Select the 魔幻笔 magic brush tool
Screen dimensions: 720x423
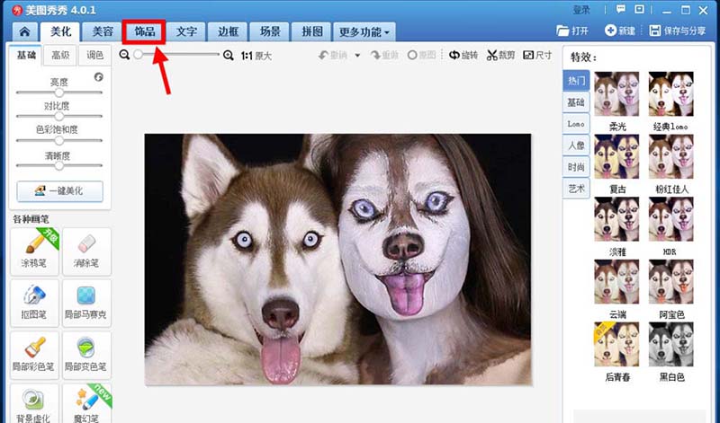click(86, 404)
